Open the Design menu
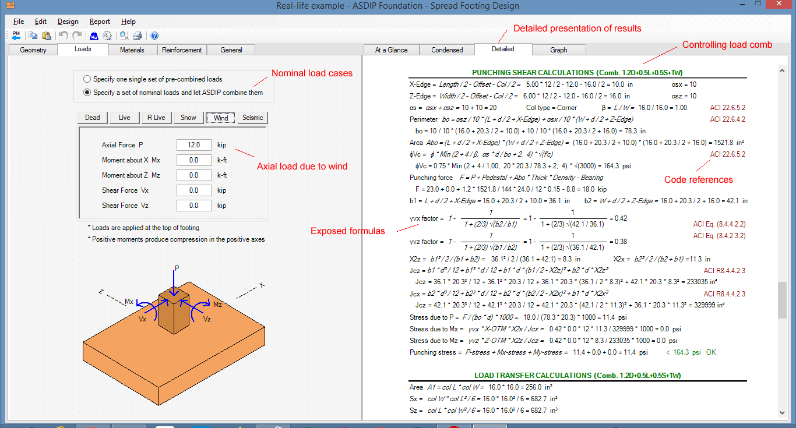This screenshot has height=428, width=796. coord(68,22)
